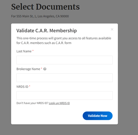The image size is (138, 135).
Task: Select the Brokerage Name text box
Action: (64, 78)
